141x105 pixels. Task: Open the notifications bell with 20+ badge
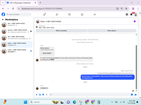pyautogui.click(x=131, y=14)
